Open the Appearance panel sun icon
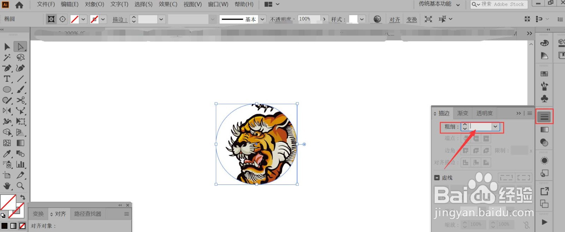The width and height of the screenshot is (565, 232). point(545,161)
